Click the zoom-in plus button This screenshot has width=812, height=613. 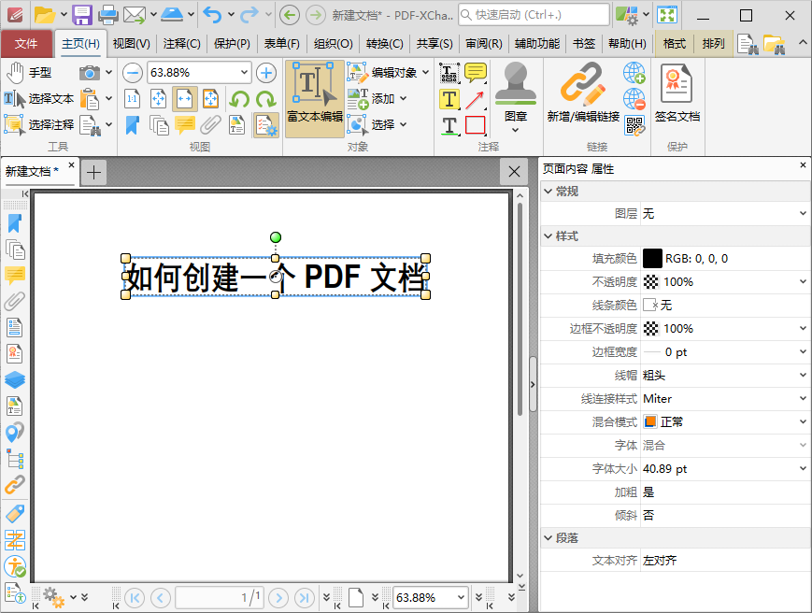pos(267,72)
